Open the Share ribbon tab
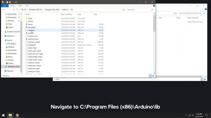 [x=20, y=6]
